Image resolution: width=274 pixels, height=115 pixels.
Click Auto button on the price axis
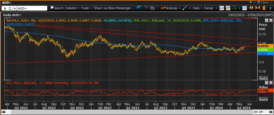(263, 78)
